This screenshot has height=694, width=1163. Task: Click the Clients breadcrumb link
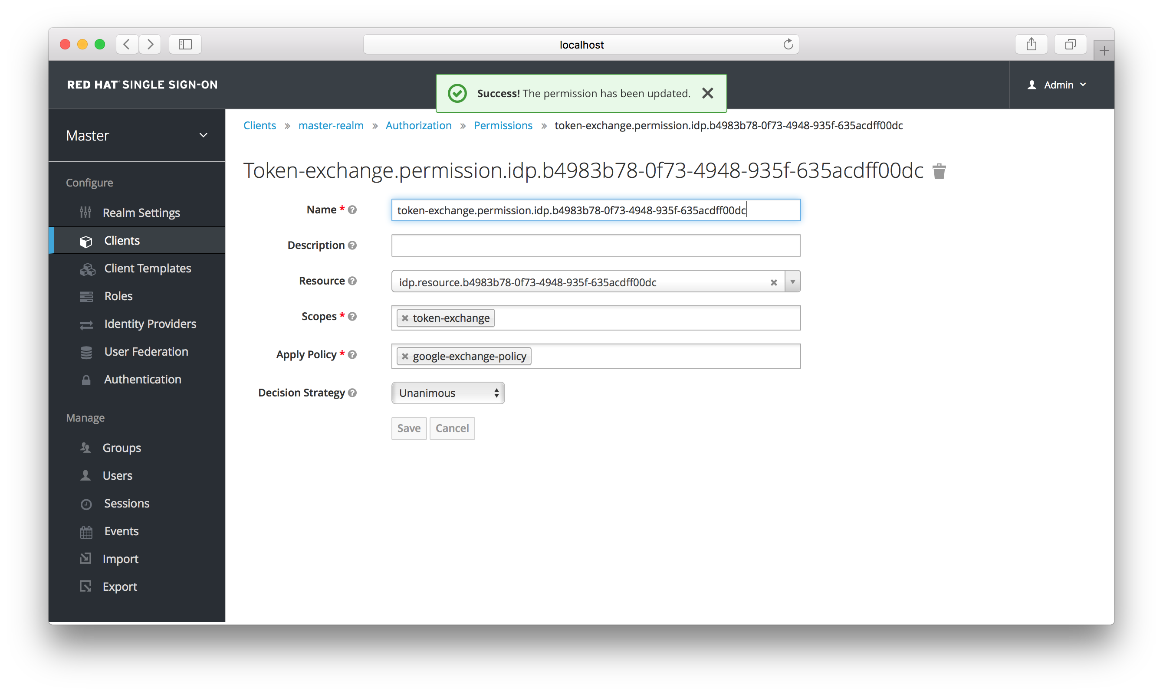coord(260,126)
